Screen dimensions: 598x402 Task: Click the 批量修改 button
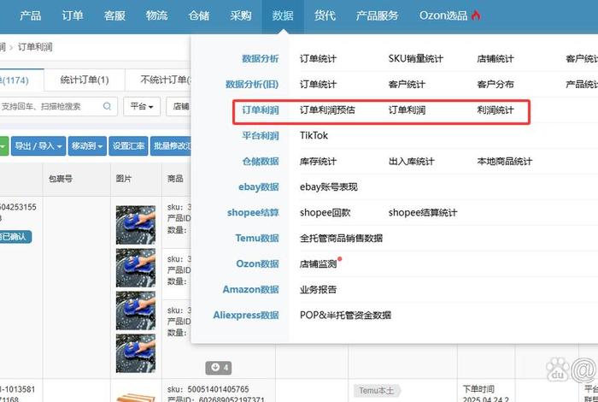[x=171, y=146]
